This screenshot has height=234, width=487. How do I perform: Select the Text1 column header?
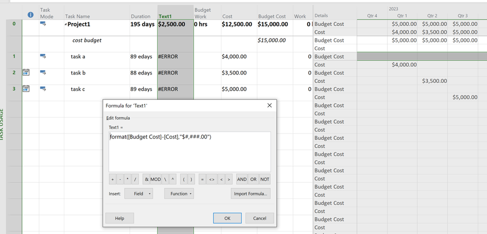175,12
